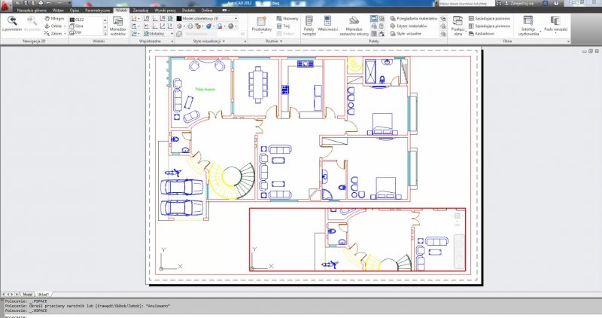Switch to the Model layout tab
Image resolution: width=602 pixels, height=318 pixels.
(27, 294)
